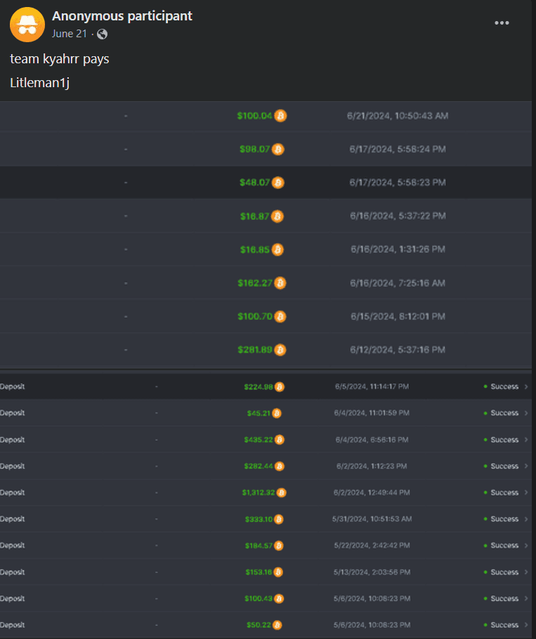This screenshot has height=639, width=536.
Task: Click the 6/21/2024, 10:50:43 AM date entry
Action: (397, 116)
